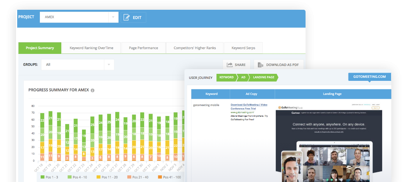
Task: Click DOWNLOAD AS PDF button
Action: click(x=279, y=65)
